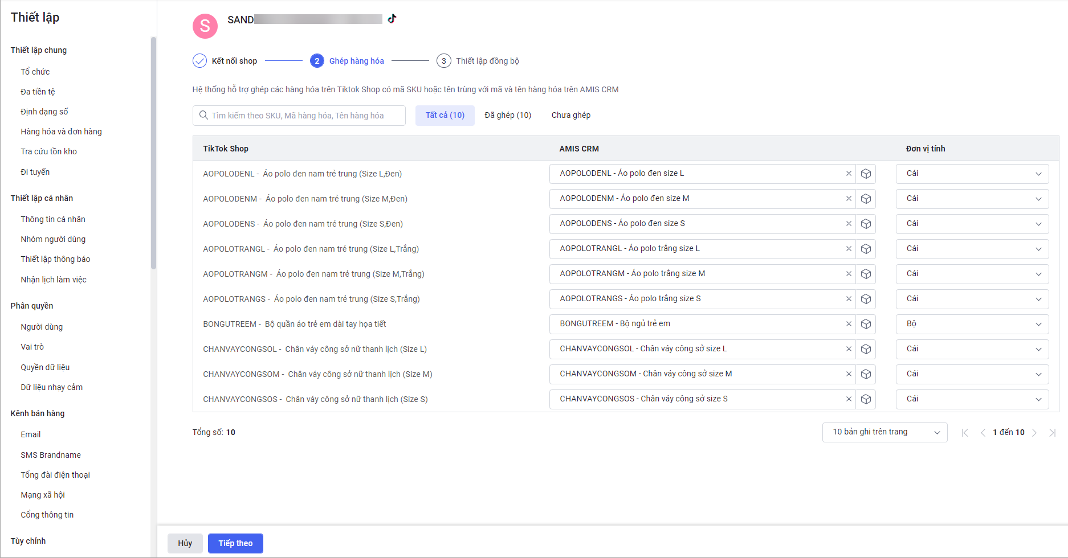This screenshot has height=558, width=1068.
Task: Open product picker box icon for AOPOLODENM
Action: 866,199
